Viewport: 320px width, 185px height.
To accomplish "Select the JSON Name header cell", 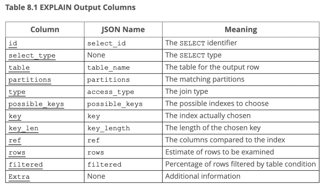I will (123, 30).
